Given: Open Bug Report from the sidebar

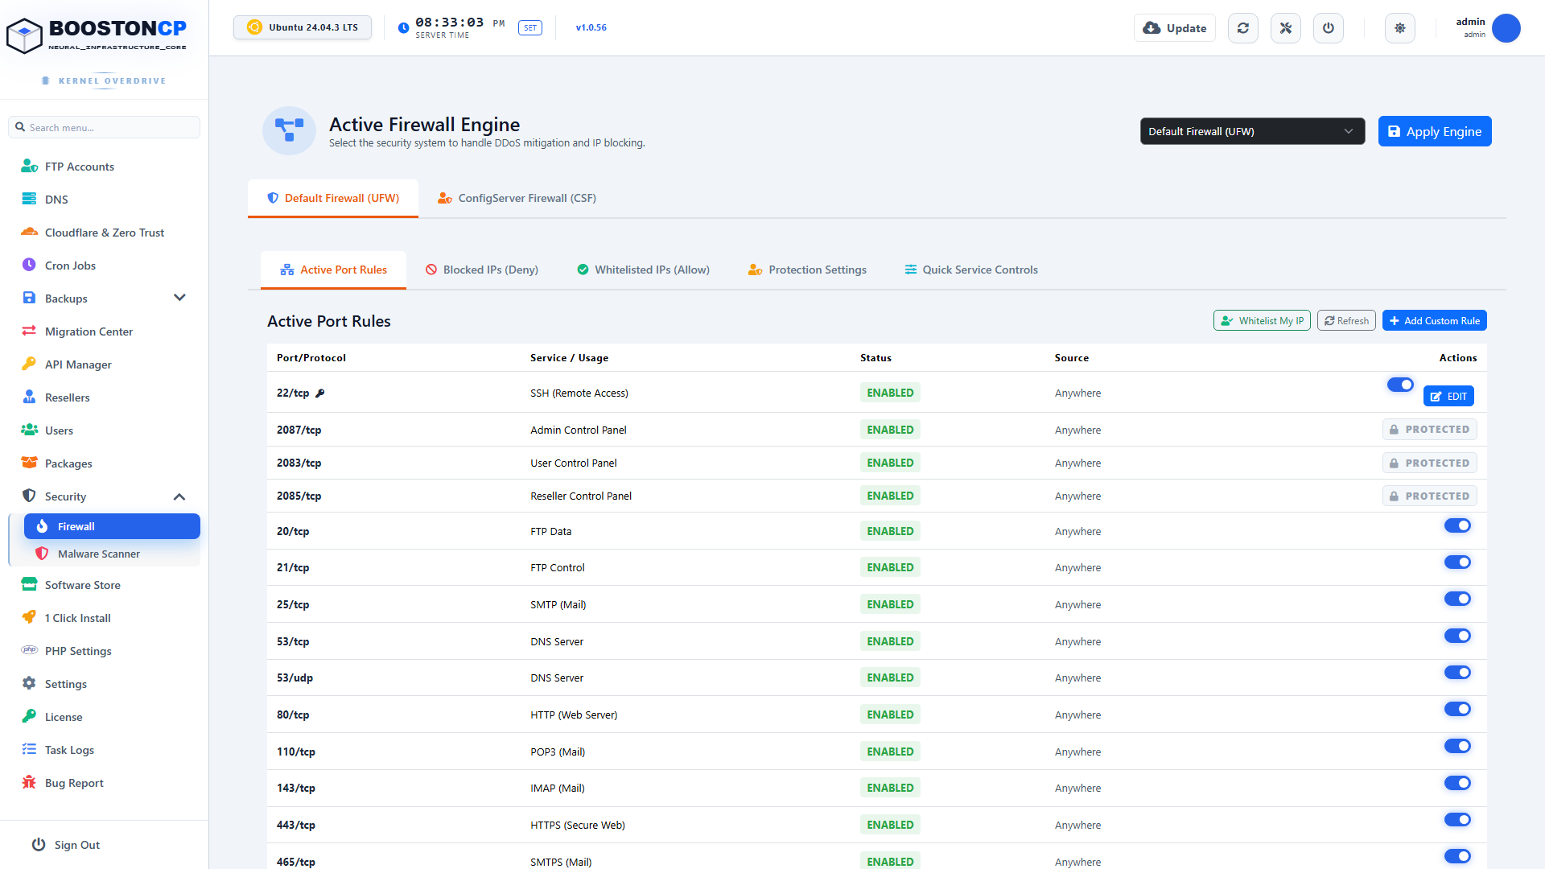Looking at the screenshot, I should pos(74,783).
